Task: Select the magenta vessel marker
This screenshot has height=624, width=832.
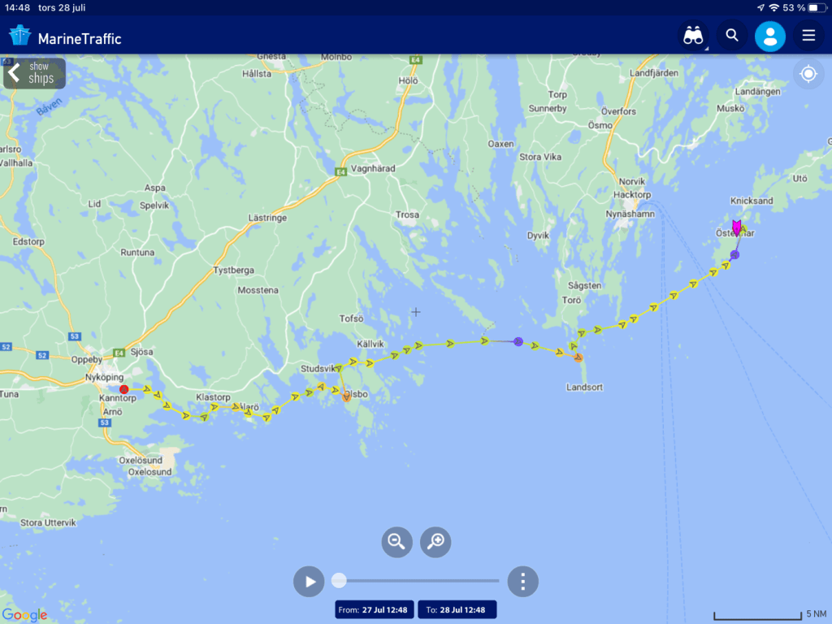Action: pos(737,227)
